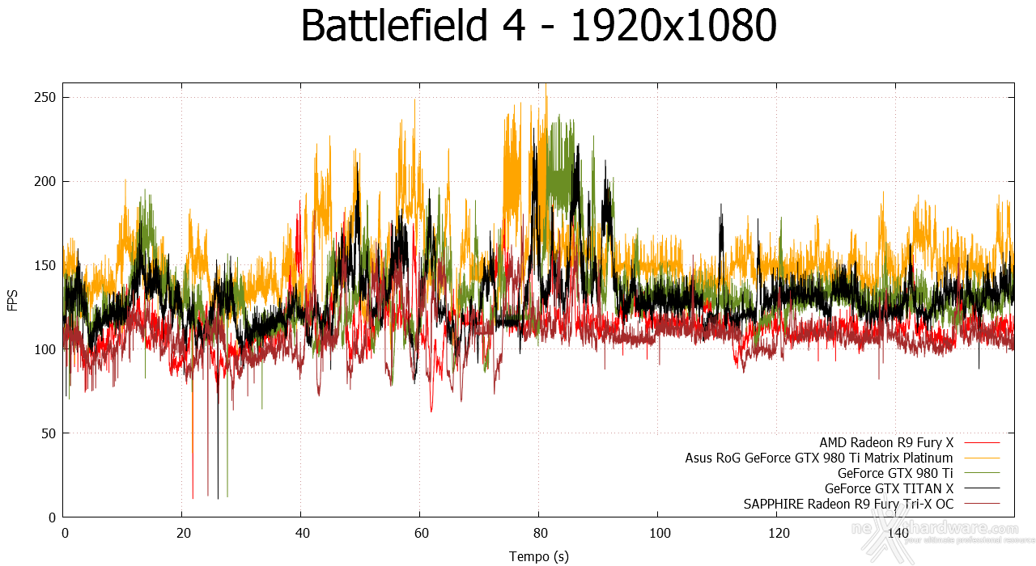Click the 100 value on the FPS axis
Screen dimensions: 1036x566
[47, 349]
